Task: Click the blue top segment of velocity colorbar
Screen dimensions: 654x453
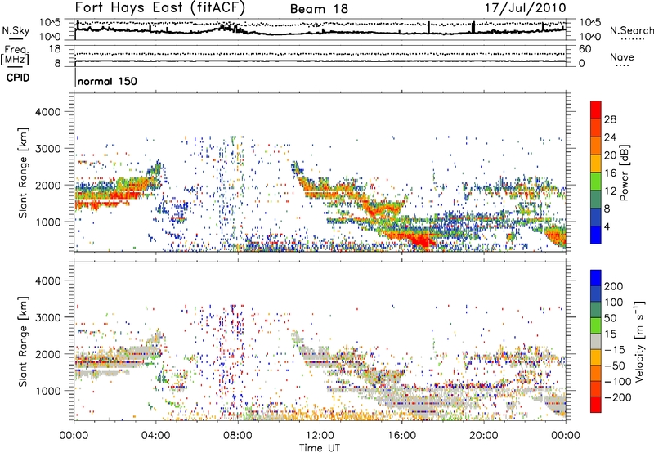Action: click(x=596, y=278)
